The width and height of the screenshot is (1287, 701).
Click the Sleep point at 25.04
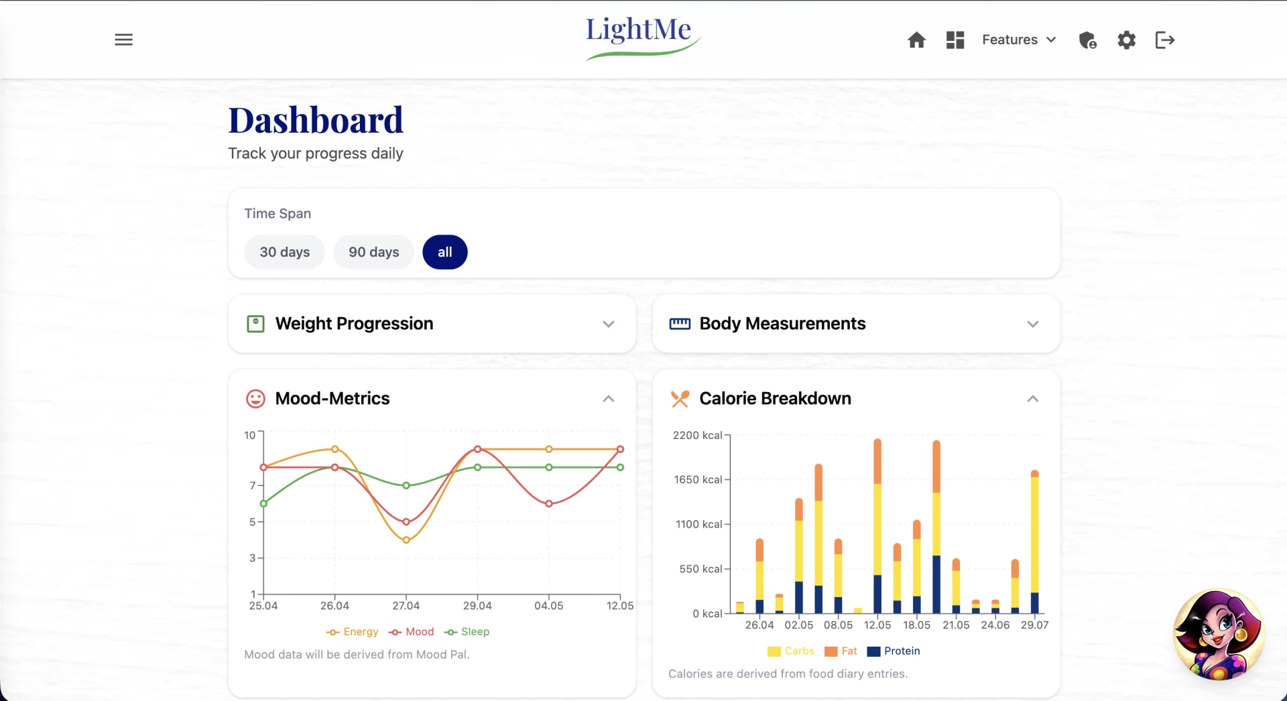[x=263, y=503]
